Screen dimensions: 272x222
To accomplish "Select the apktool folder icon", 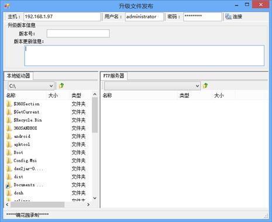I will [9, 144].
